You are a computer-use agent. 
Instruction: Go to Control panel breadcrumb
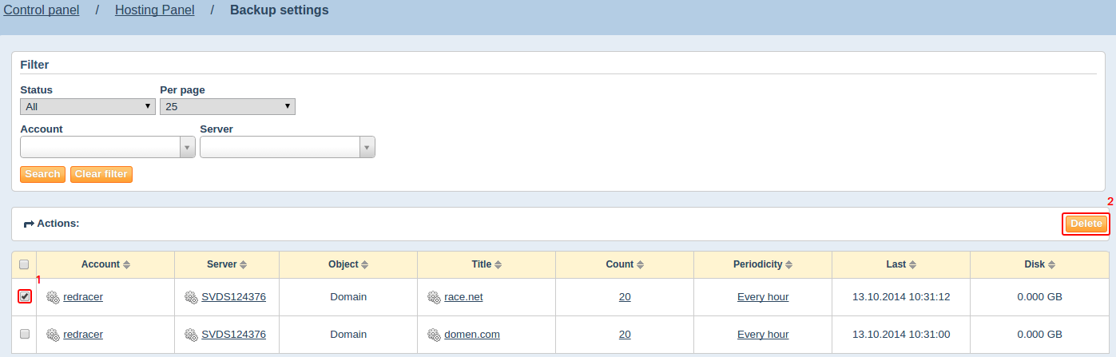(x=42, y=10)
